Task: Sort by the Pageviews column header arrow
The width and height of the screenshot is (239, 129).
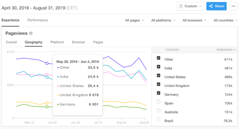Action: tap(235, 50)
